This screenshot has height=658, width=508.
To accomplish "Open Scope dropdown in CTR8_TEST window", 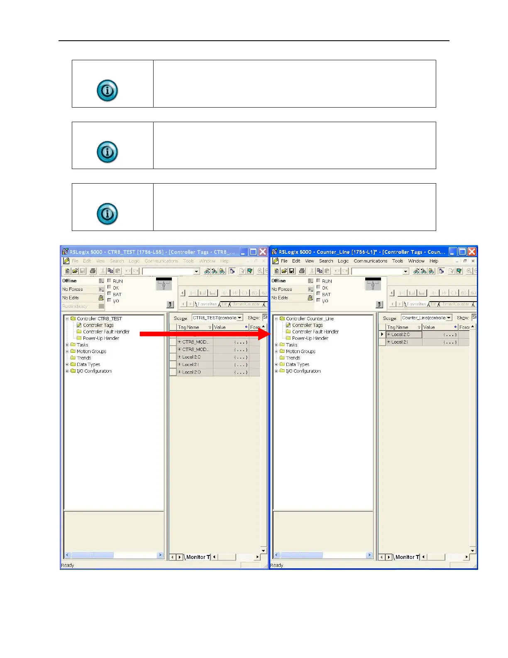I will click(240, 318).
